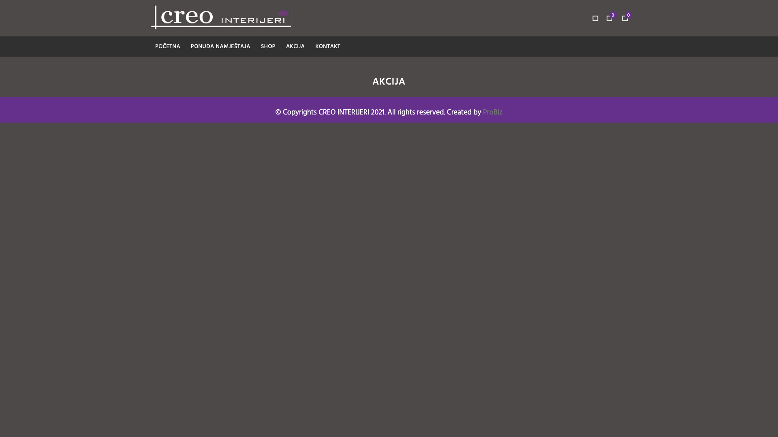
Task: Select AKCIJA in the navigation bar
Action: 295,47
